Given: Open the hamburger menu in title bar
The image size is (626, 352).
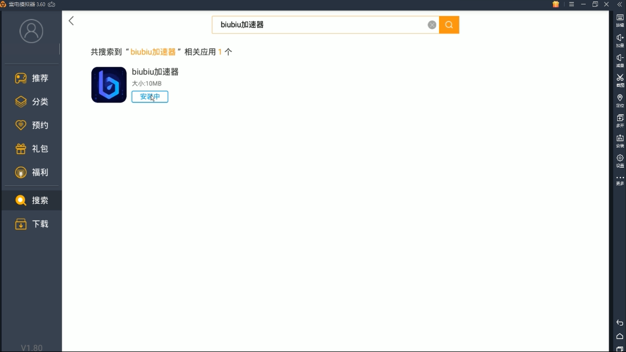Looking at the screenshot, I should tap(571, 4).
